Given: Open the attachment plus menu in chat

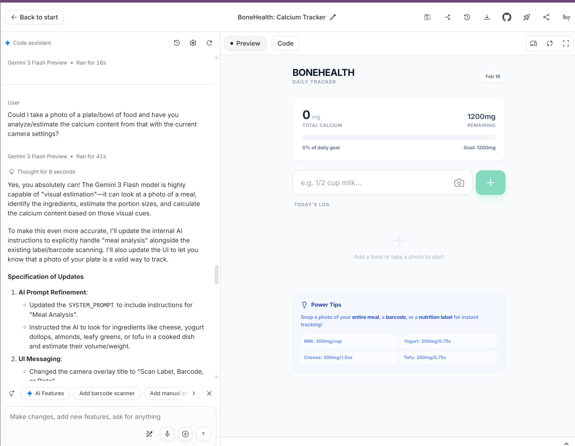Looking at the screenshot, I should (x=185, y=434).
